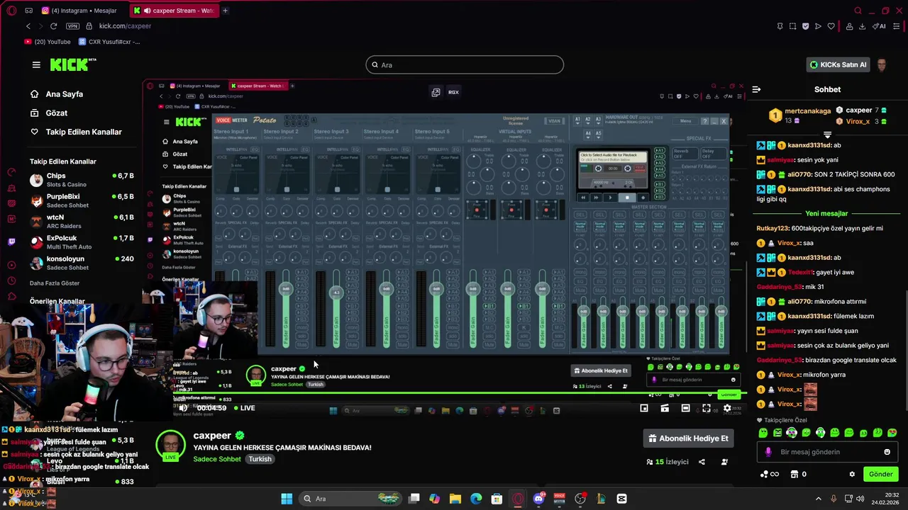Toggle fullscreen on the player

coord(706,408)
